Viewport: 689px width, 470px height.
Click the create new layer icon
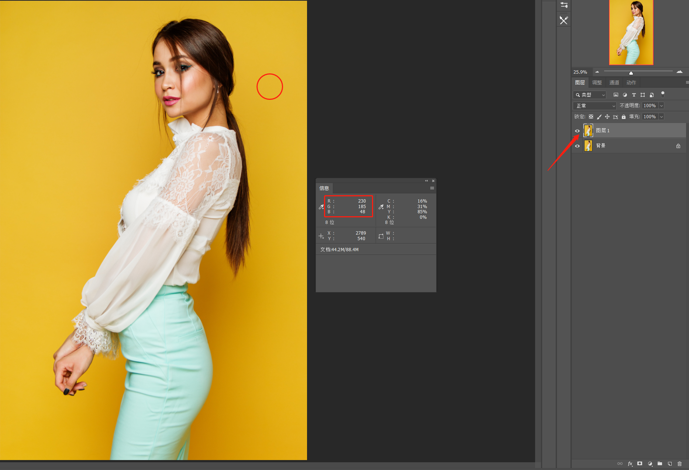669,464
